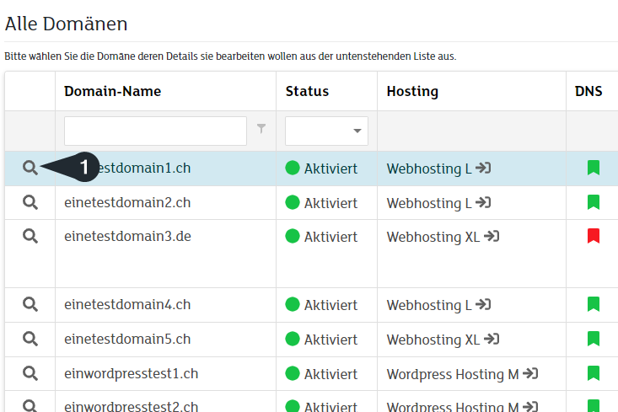618x412 pixels.
Task: Select domain einwordpresstest2.ch
Action: point(132,406)
